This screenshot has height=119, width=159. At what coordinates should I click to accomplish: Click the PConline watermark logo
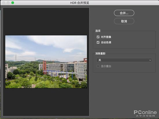[145, 113]
